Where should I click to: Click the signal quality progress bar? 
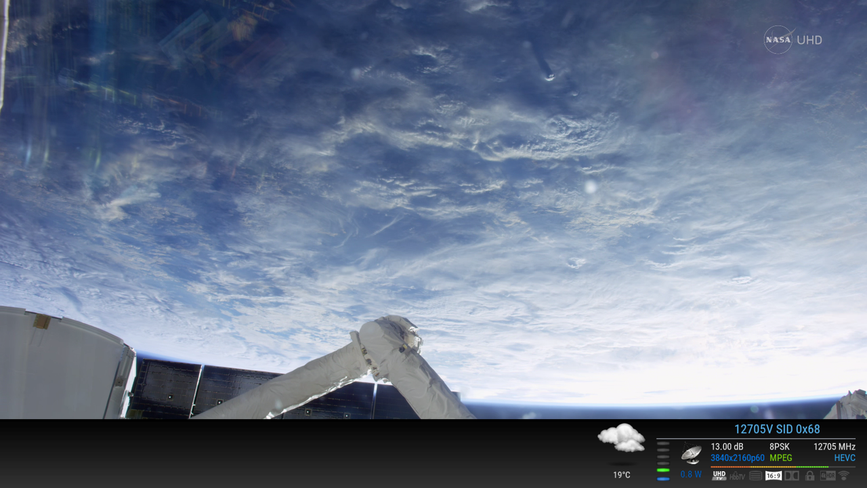click(783, 467)
